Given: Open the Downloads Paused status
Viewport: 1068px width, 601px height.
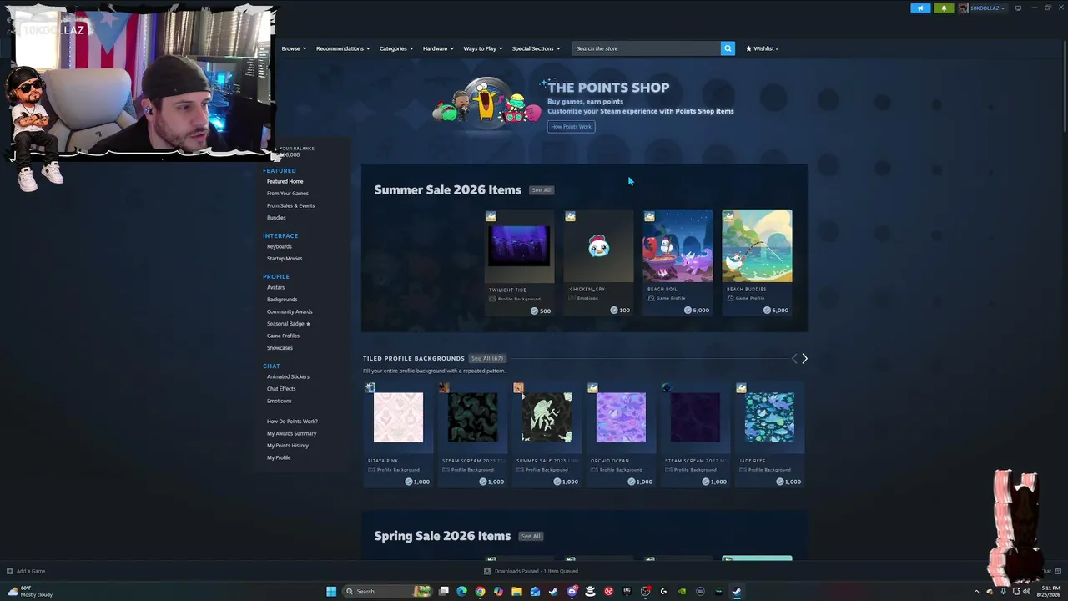Looking at the screenshot, I should [531, 572].
